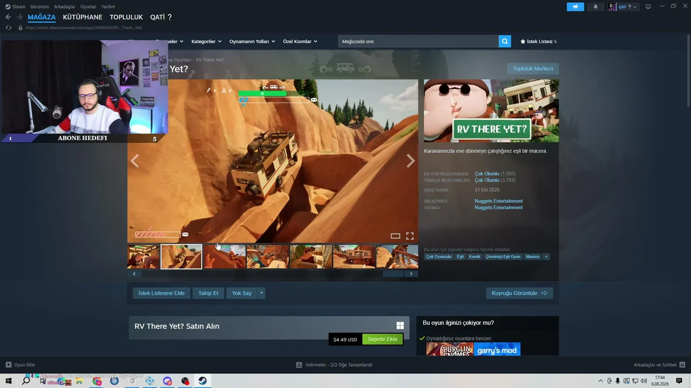Click the Big Picture mode monitor icon
This screenshot has height=388, width=691.
coord(648,6)
